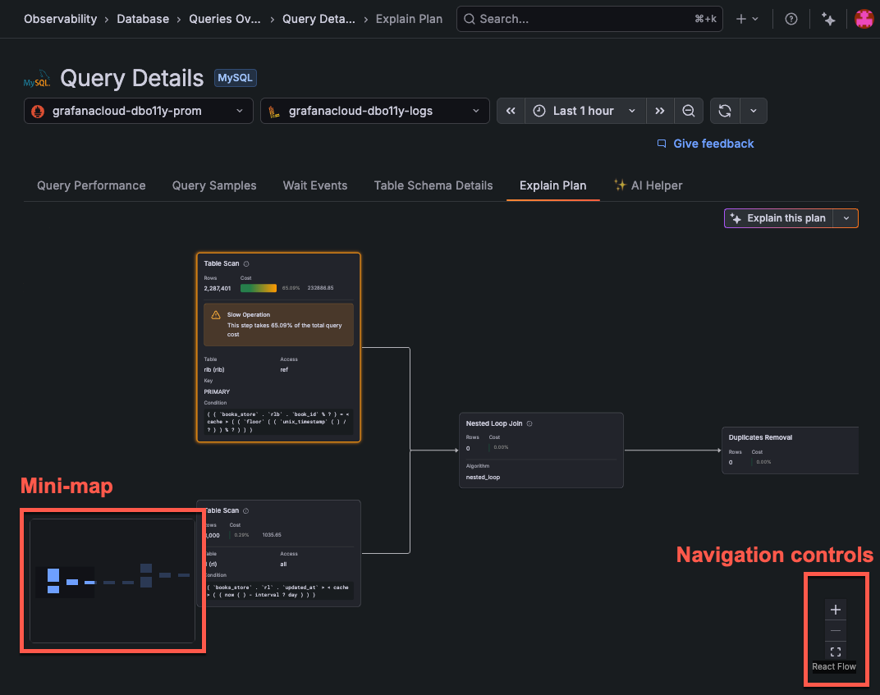Open the Explain this plan dropdown chevron
The width and height of the screenshot is (880, 695).
(846, 217)
